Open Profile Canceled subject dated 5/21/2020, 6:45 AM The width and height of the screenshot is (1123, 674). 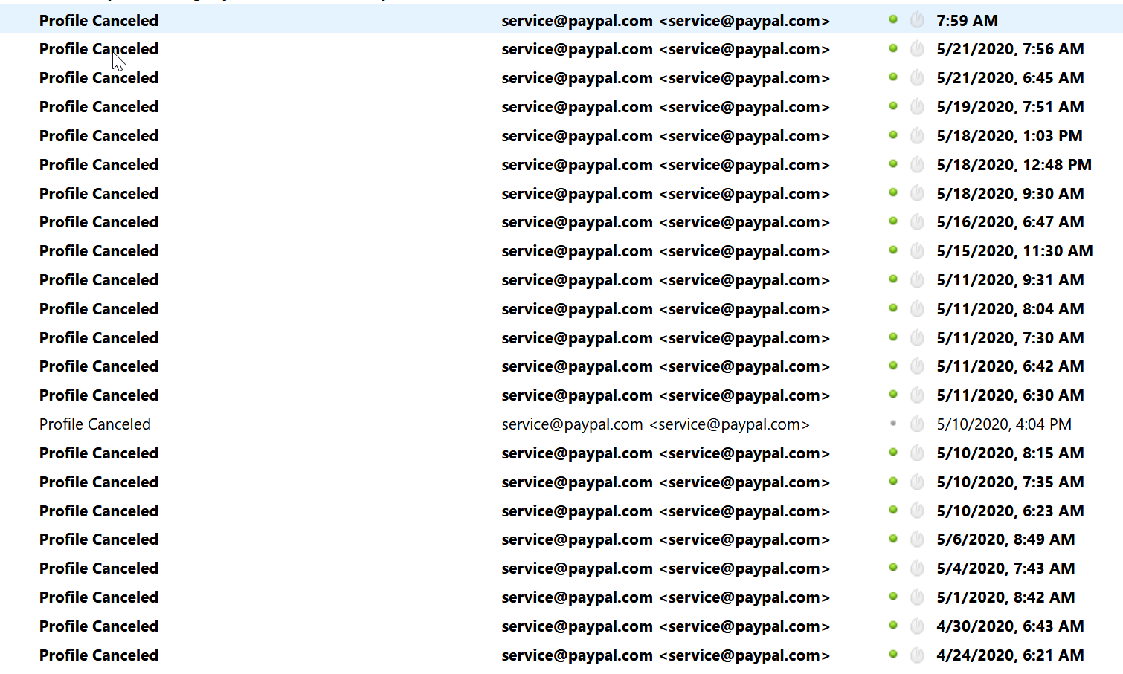pyautogui.click(x=99, y=78)
